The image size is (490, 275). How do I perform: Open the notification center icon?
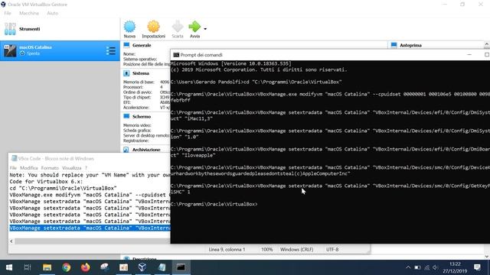(x=477, y=267)
